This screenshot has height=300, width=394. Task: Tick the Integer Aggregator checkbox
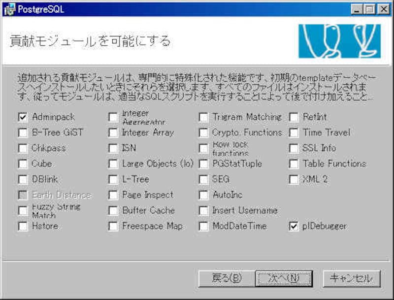(x=113, y=117)
